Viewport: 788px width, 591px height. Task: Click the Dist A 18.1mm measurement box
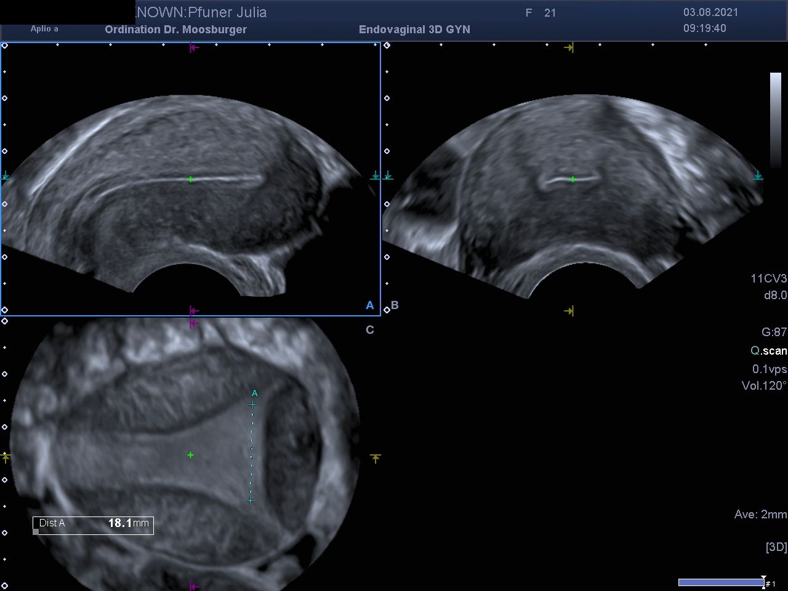click(x=93, y=524)
